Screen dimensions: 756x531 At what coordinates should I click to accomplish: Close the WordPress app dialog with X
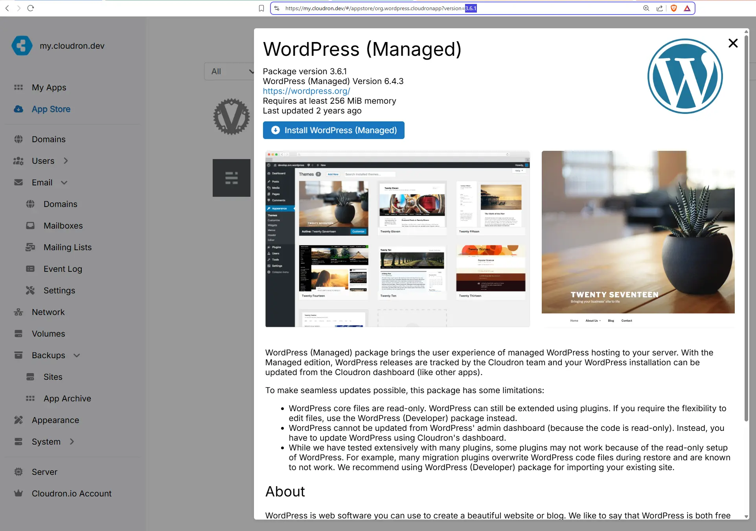coord(733,43)
